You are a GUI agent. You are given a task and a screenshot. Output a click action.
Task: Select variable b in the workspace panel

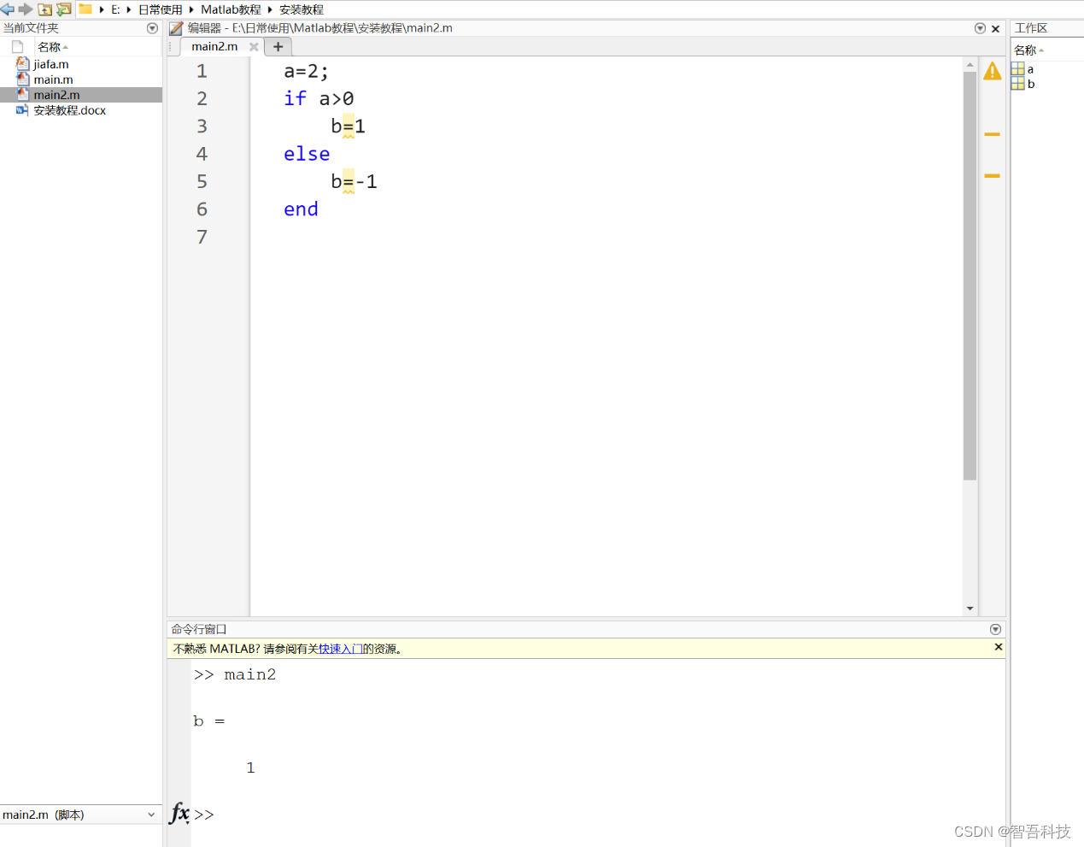1031,84
